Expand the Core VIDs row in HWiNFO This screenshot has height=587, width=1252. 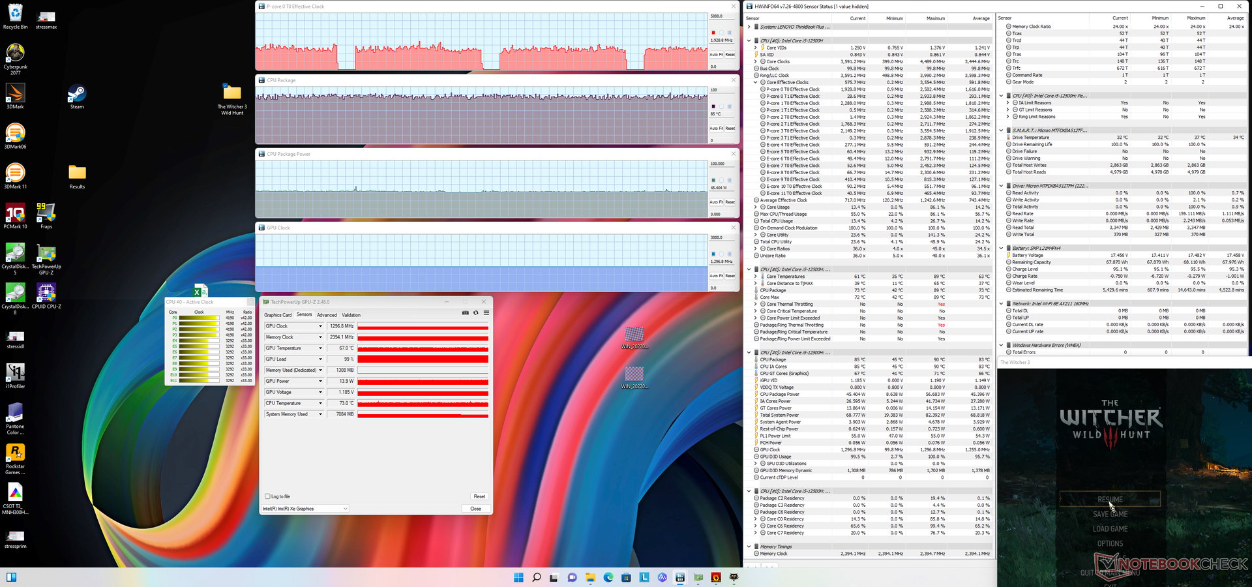click(756, 48)
